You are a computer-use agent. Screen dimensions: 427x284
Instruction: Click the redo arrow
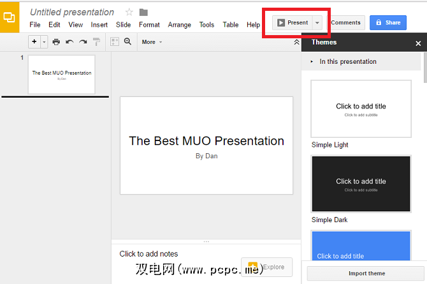[x=83, y=41]
